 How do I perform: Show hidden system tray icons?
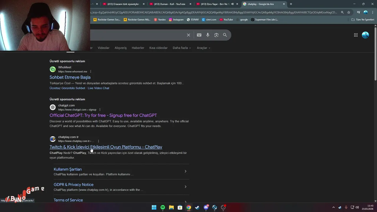[333, 207]
